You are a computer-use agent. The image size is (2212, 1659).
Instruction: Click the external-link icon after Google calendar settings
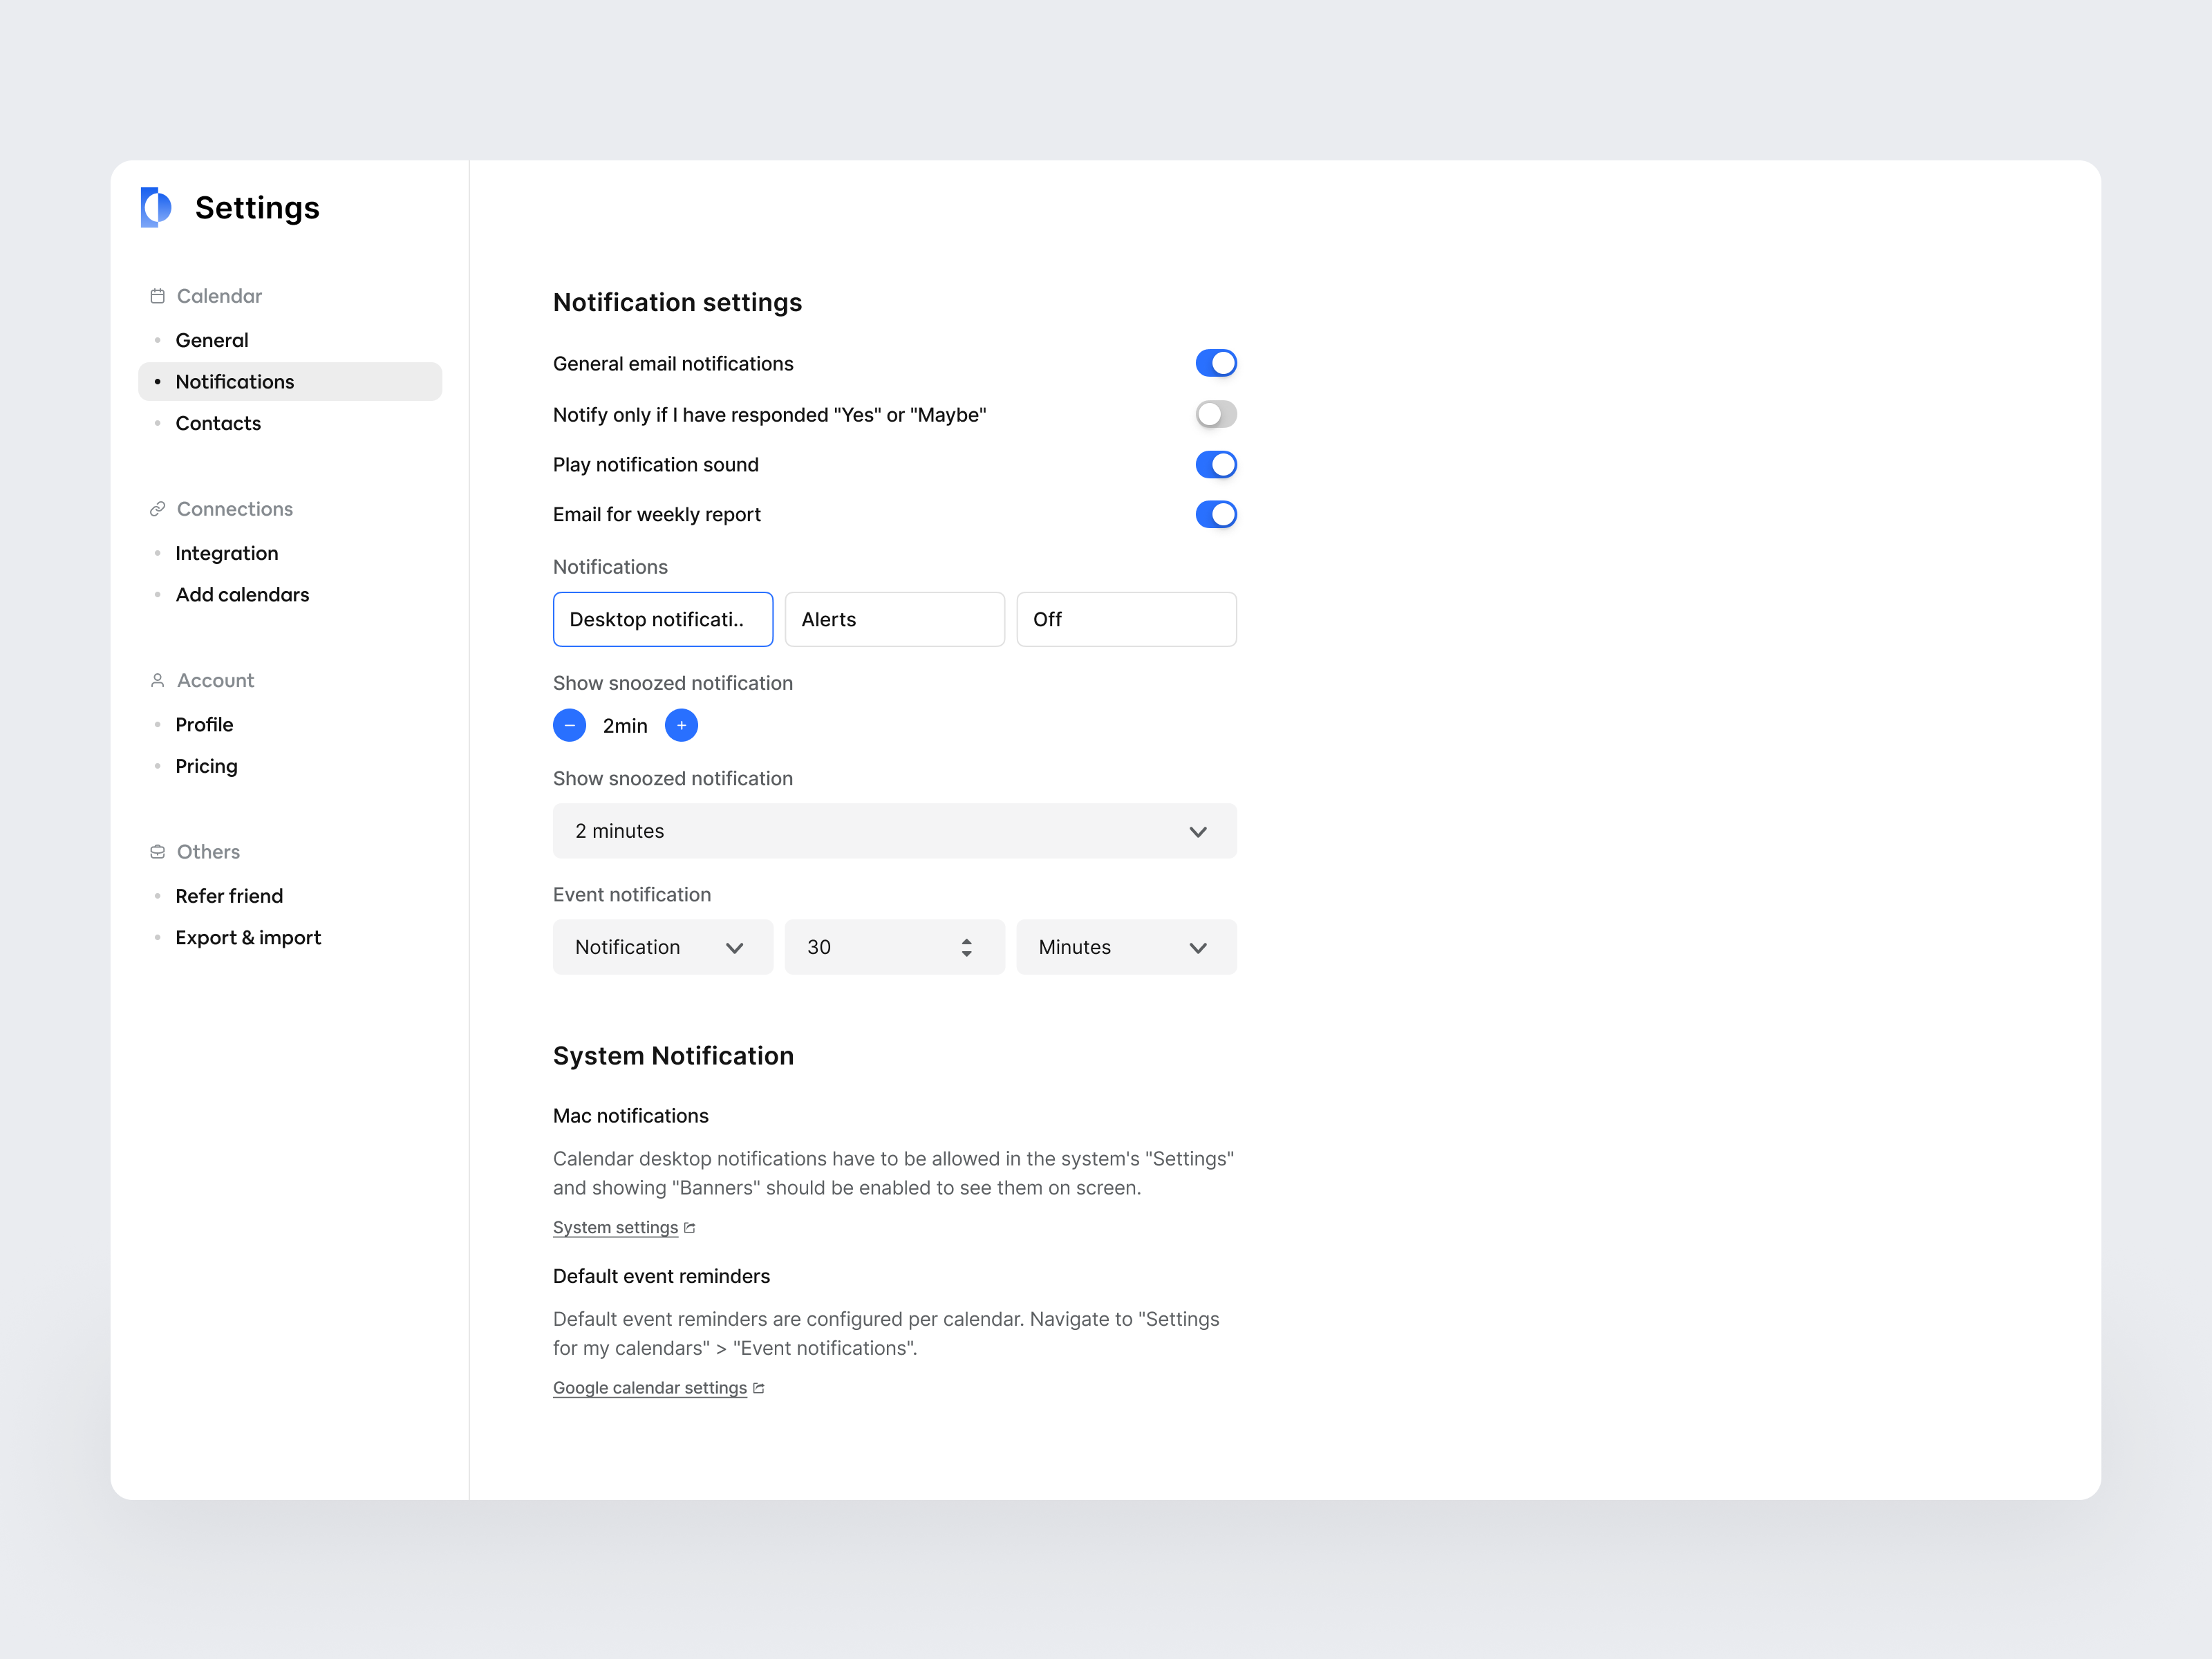pyautogui.click(x=758, y=1387)
